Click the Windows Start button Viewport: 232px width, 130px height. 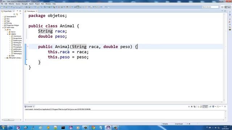(3, 127)
